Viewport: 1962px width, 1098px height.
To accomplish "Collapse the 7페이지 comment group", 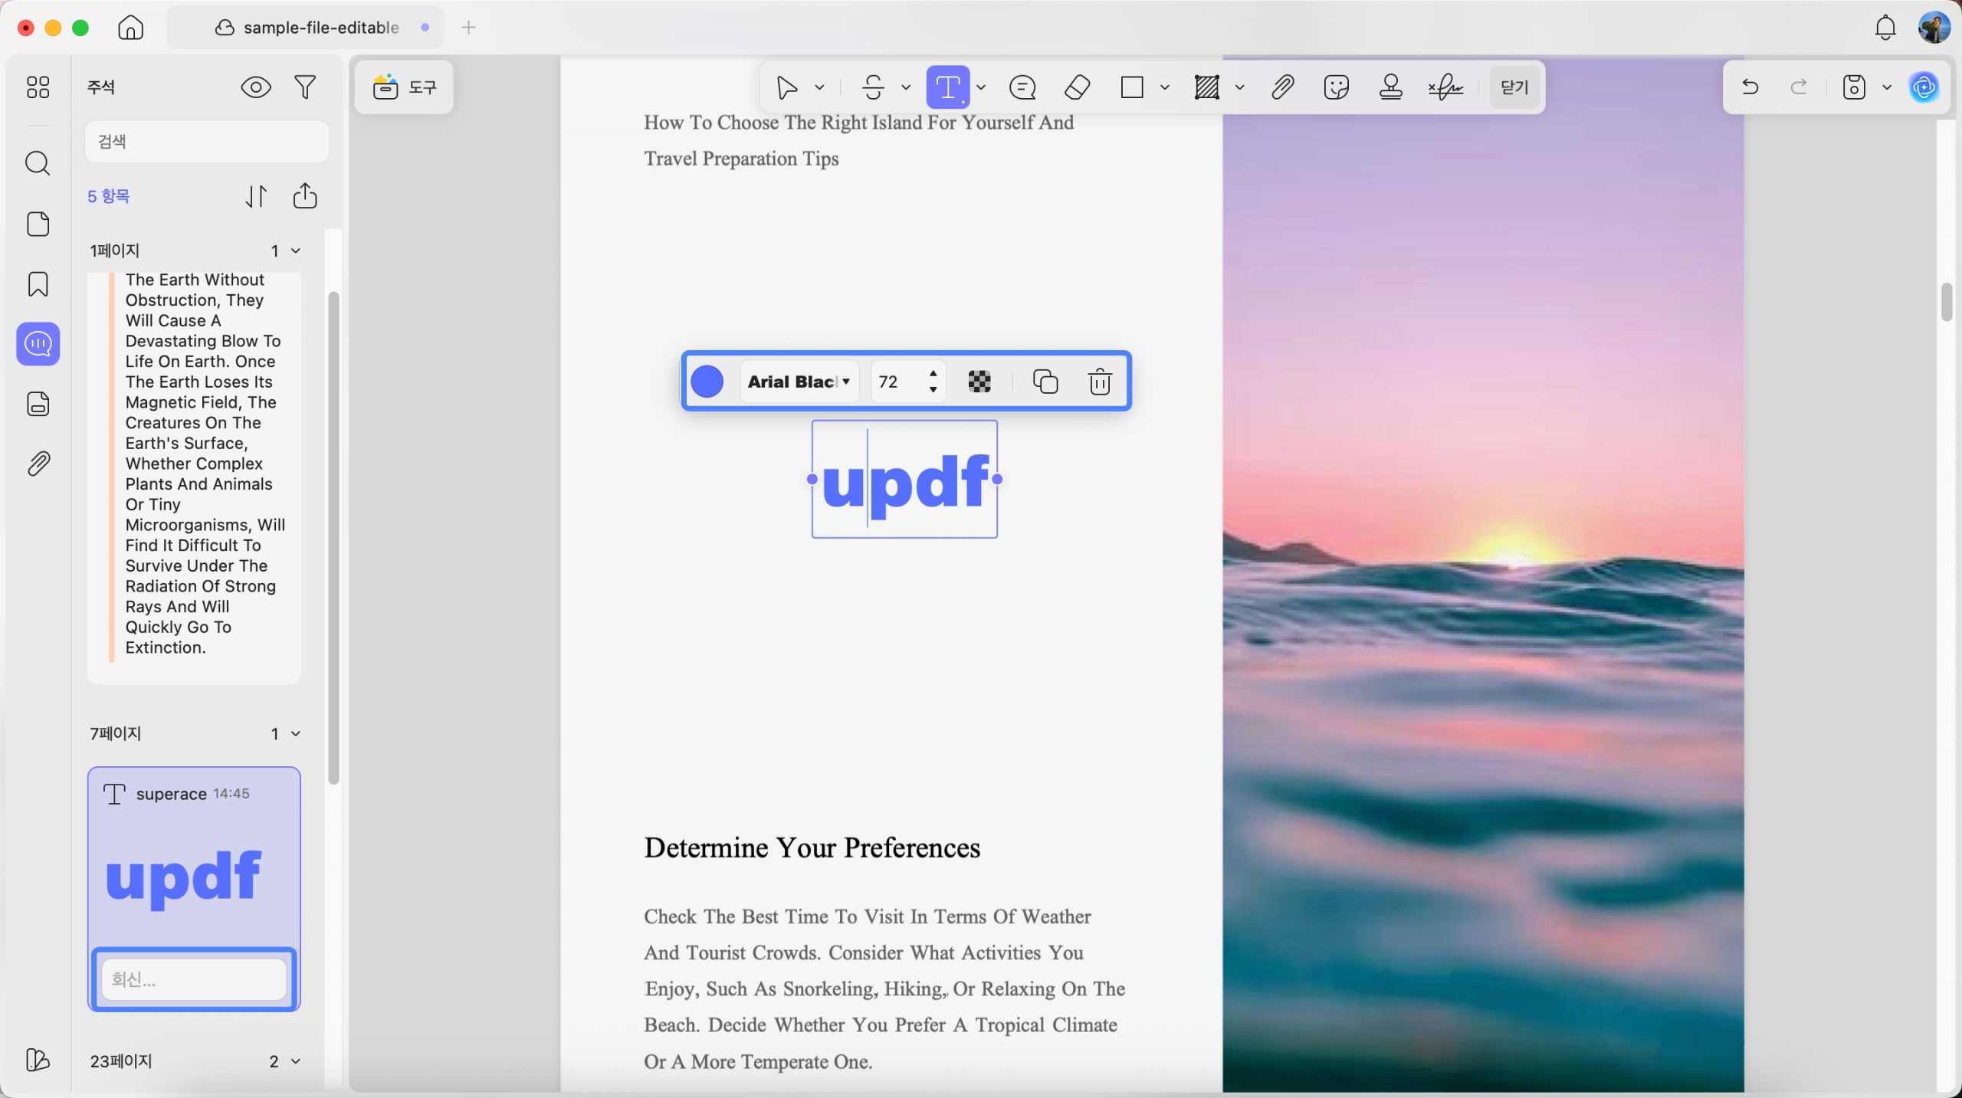I will tap(296, 733).
